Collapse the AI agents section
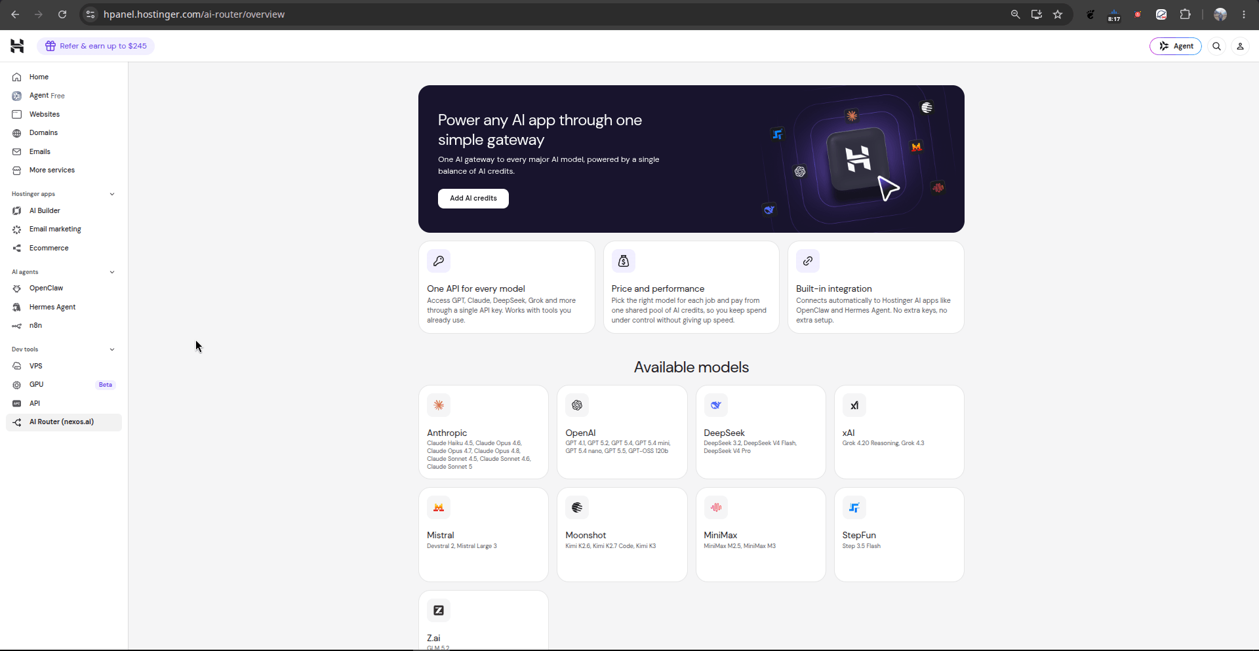The width and height of the screenshot is (1259, 651). tap(112, 272)
